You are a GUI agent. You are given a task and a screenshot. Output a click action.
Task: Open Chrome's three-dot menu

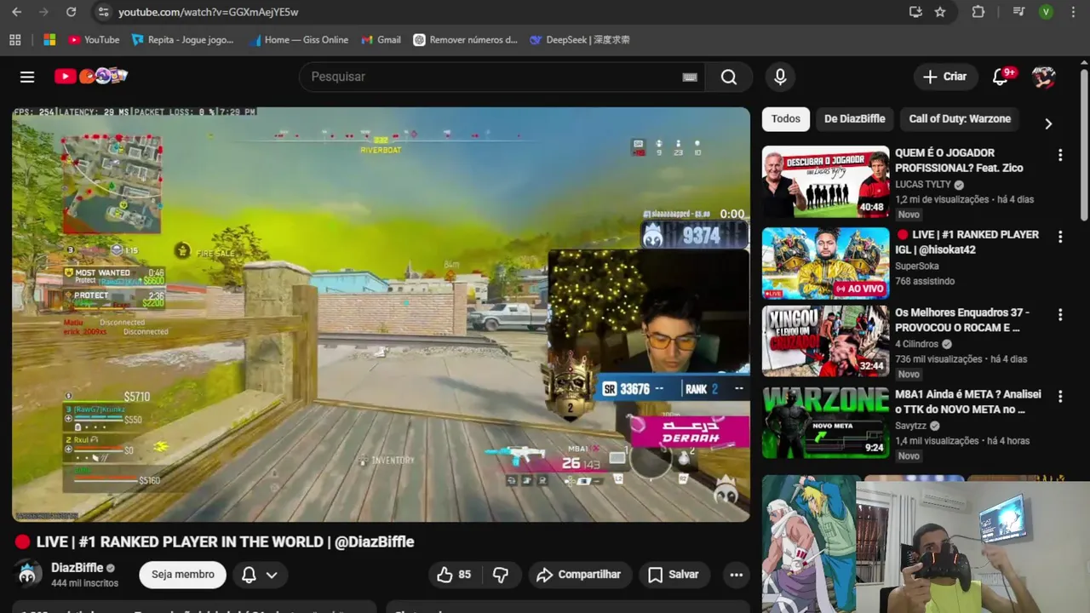click(x=1075, y=12)
